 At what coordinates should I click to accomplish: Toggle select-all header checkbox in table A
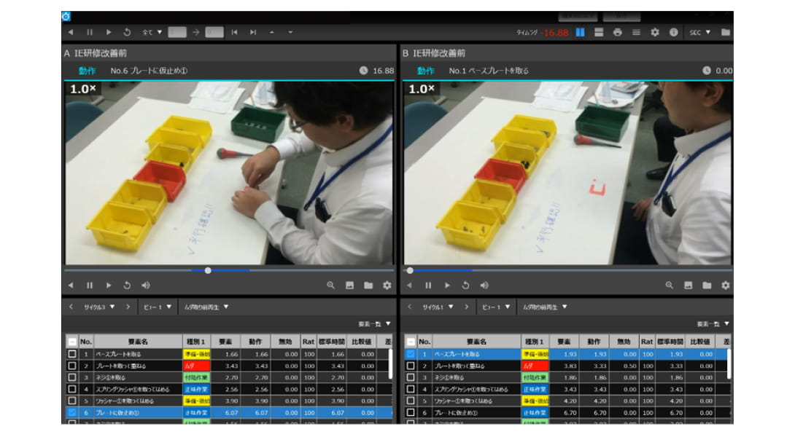pos(71,342)
